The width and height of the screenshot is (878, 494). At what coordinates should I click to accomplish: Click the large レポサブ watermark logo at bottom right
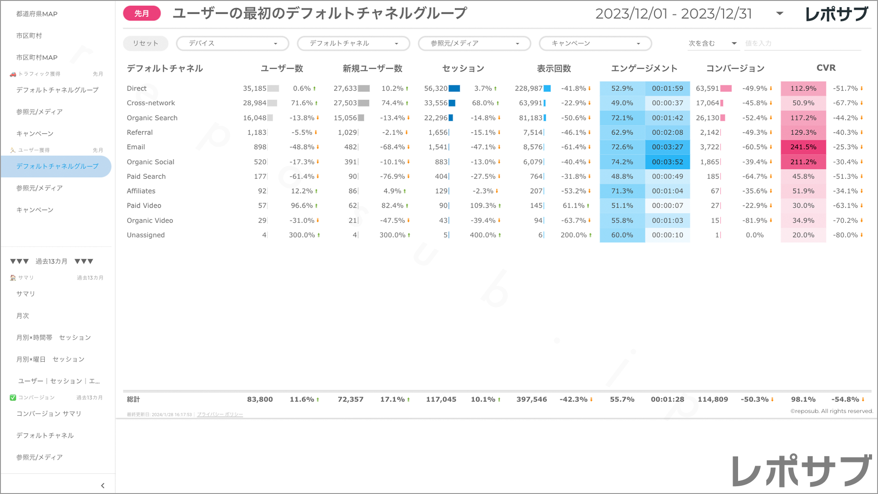click(801, 471)
